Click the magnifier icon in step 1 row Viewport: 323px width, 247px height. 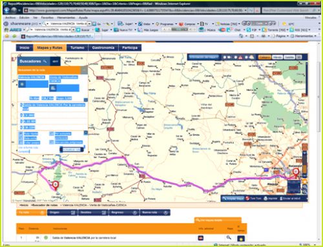point(229,237)
